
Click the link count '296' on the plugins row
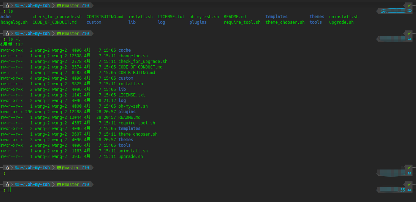click(29, 112)
